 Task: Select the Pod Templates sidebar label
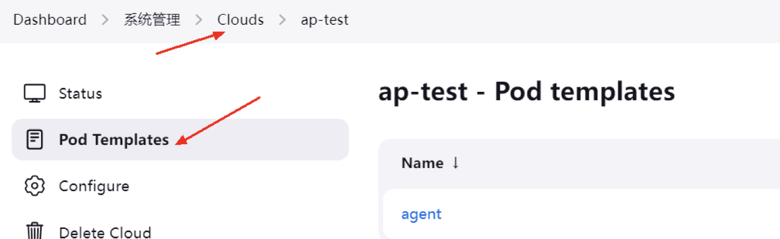114,139
